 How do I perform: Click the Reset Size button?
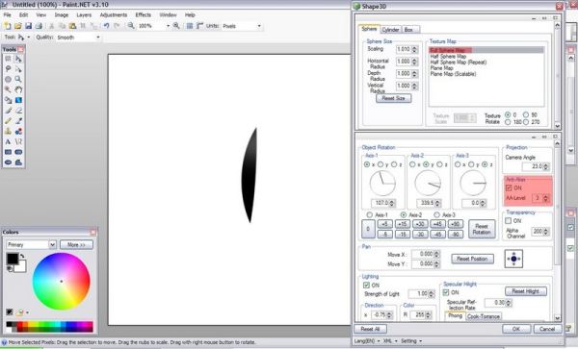click(393, 98)
